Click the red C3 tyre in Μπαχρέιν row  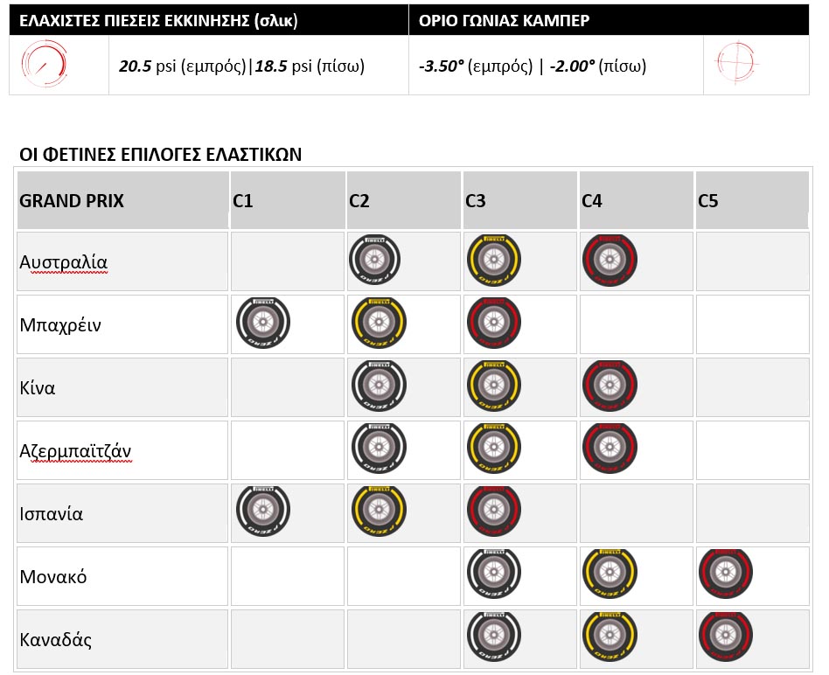click(x=491, y=324)
